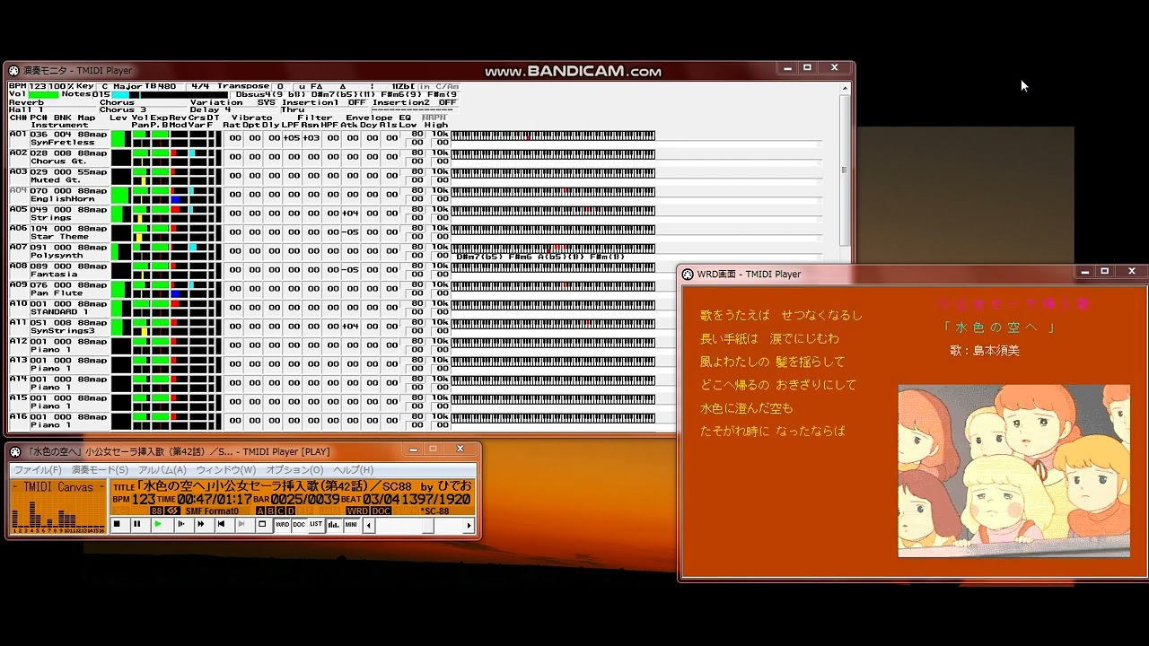Click the seek bar left arrow
The width and height of the screenshot is (1149, 646).
tap(369, 526)
